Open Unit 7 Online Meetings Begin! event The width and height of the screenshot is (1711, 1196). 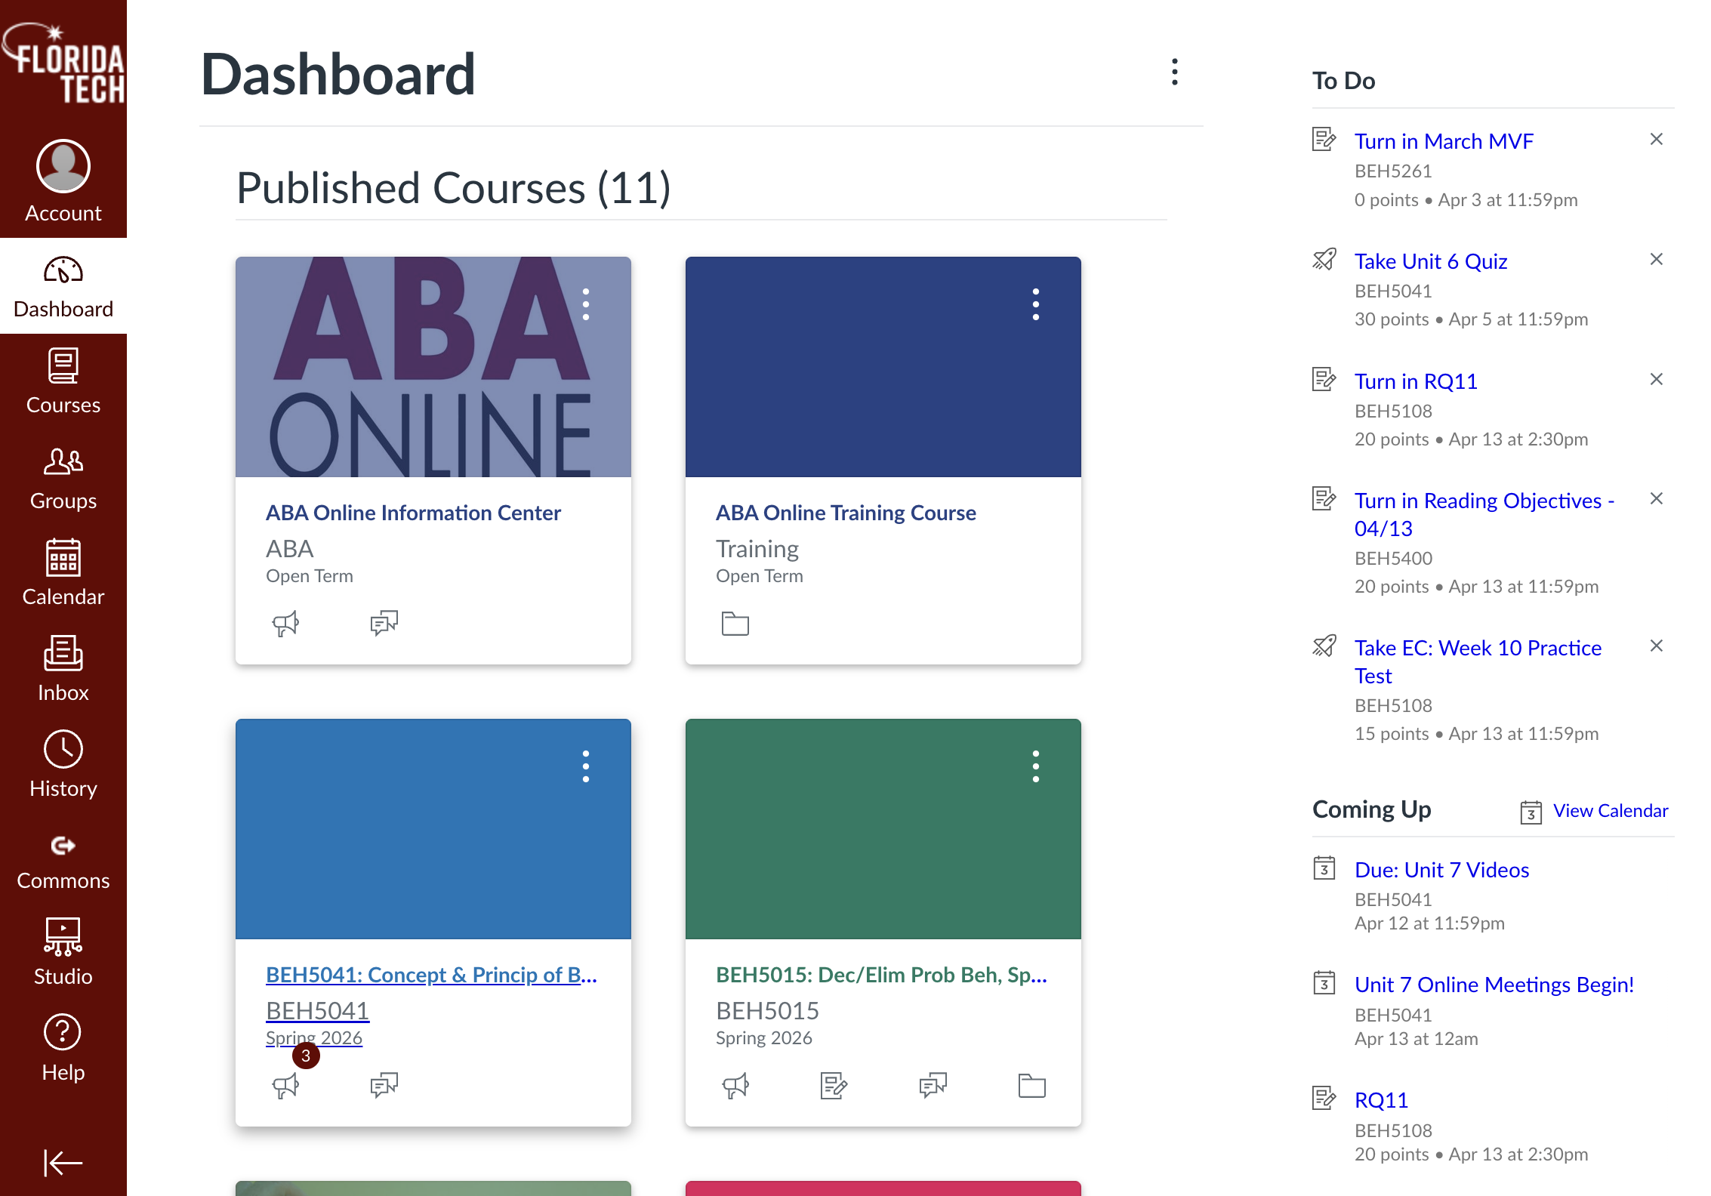point(1494,985)
